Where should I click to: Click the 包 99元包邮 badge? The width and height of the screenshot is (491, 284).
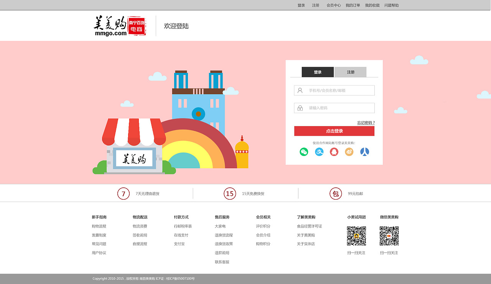336,194
